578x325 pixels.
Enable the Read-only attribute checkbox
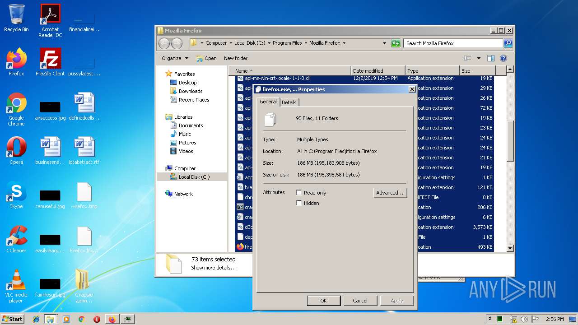(299, 193)
